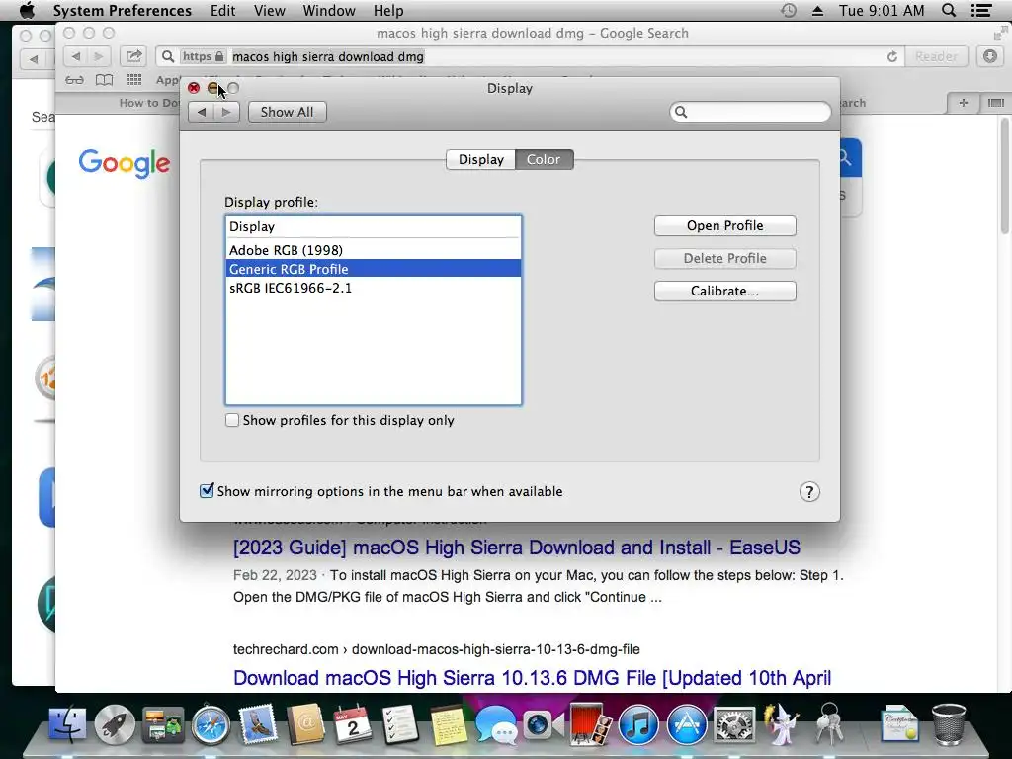Open Finder from the Dock

click(x=67, y=724)
